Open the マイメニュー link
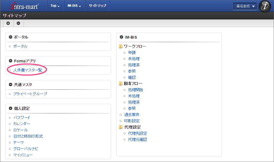This screenshot has height=162, width=274. [23, 155]
